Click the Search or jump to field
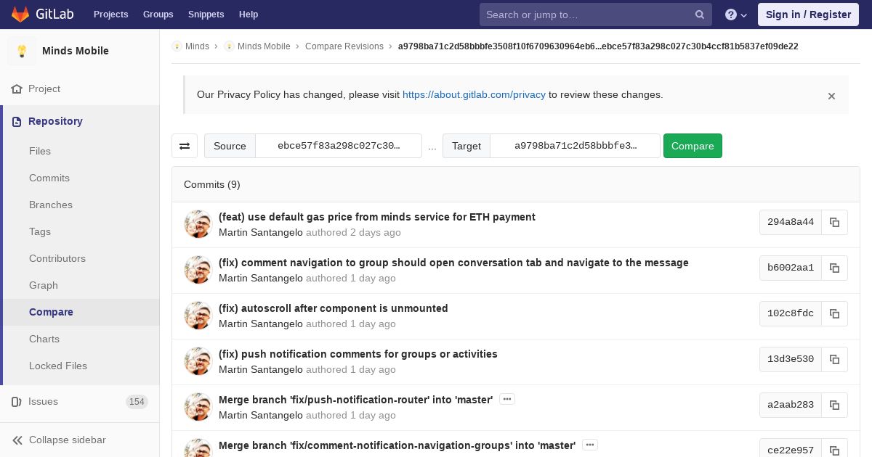 pyautogui.click(x=589, y=15)
